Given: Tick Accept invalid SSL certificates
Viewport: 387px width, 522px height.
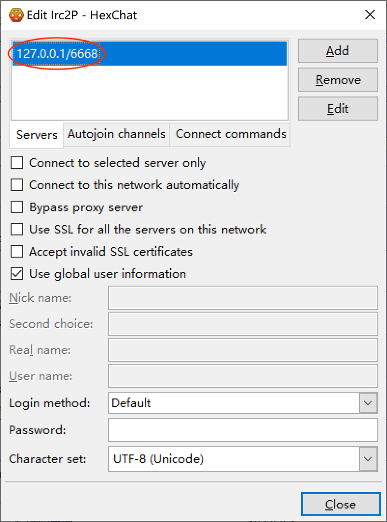Looking at the screenshot, I should point(17,252).
